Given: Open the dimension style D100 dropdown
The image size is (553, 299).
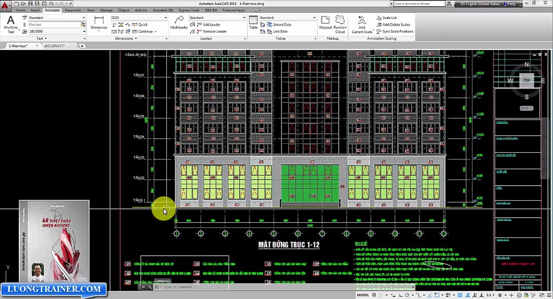Looking at the screenshot, I should (x=165, y=18).
